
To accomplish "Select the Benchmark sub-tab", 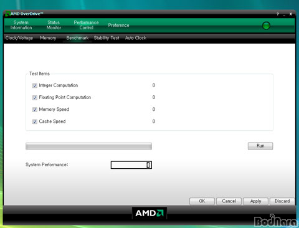I will coord(77,38).
